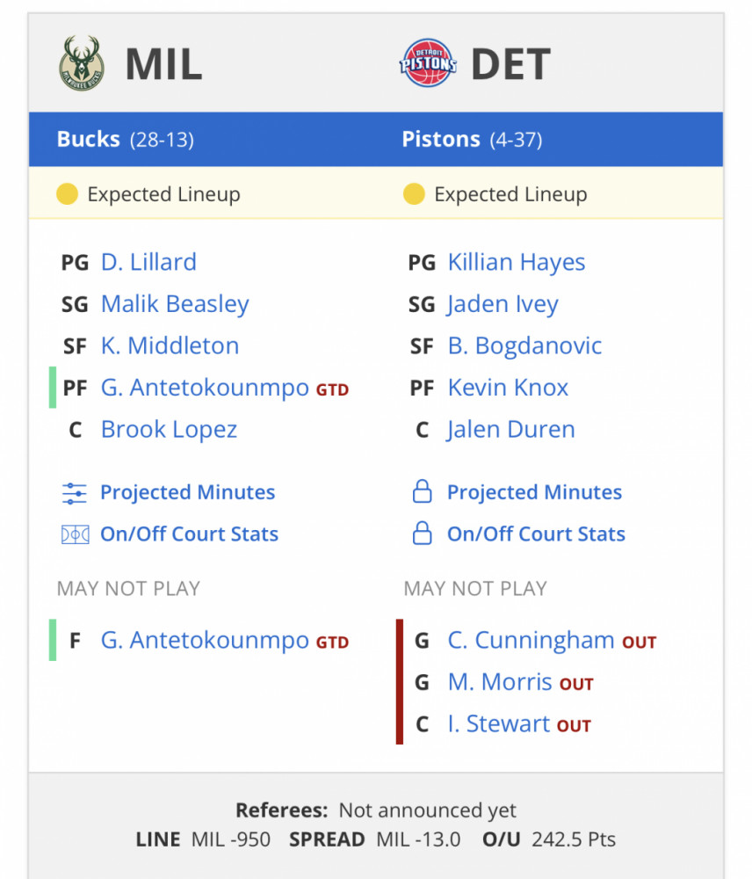Screen dimensions: 752x879
Task: Click the Pistons (4-37) team name
Action: pos(472,139)
